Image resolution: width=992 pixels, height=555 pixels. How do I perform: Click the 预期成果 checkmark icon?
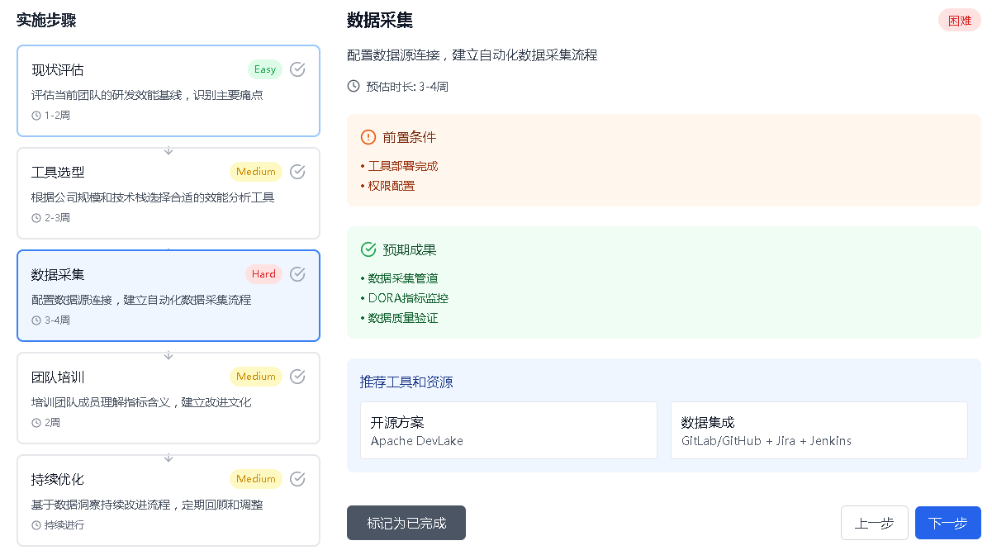click(x=368, y=249)
